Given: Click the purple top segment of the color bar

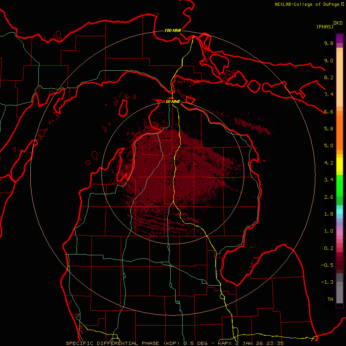Looking at the screenshot, I should (x=339, y=38).
